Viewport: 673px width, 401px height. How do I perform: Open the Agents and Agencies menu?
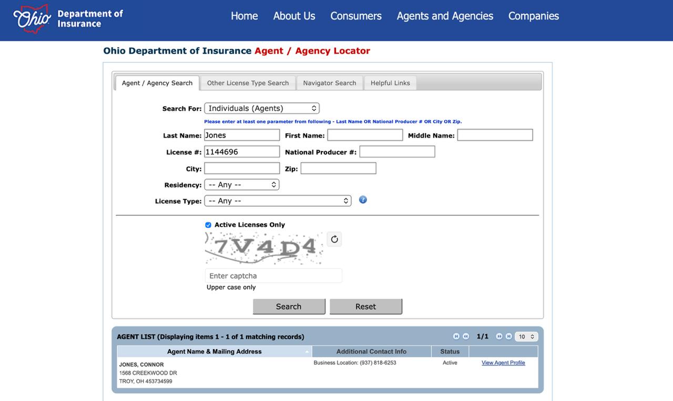pyautogui.click(x=445, y=16)
